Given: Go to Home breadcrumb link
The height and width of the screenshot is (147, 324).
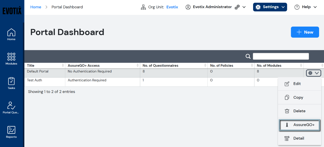Looking at the screenshot, I should (36, 7).
